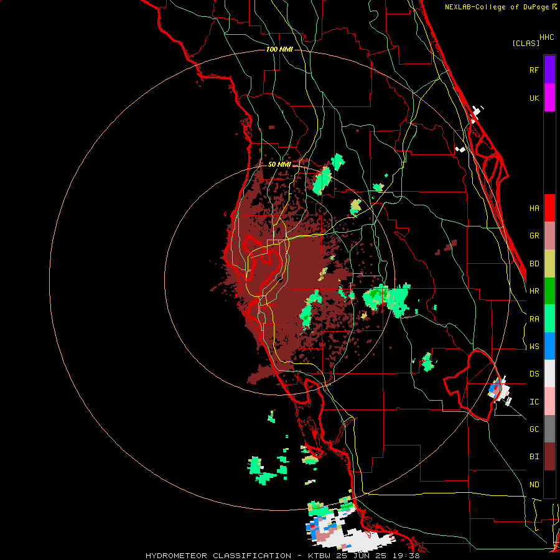Click the 'HHC' product label

[547, 37]
